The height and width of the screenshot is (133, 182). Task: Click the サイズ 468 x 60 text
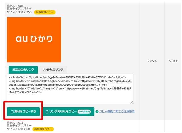tap(19, 129)
